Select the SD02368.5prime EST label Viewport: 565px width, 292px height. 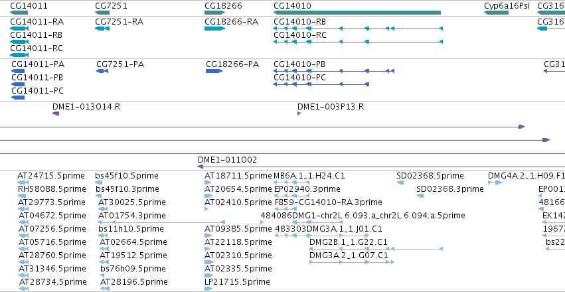(430, 176)
